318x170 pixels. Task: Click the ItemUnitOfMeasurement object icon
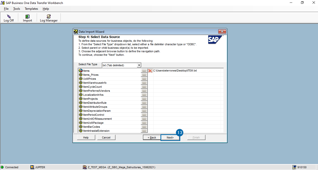[80, 119]
